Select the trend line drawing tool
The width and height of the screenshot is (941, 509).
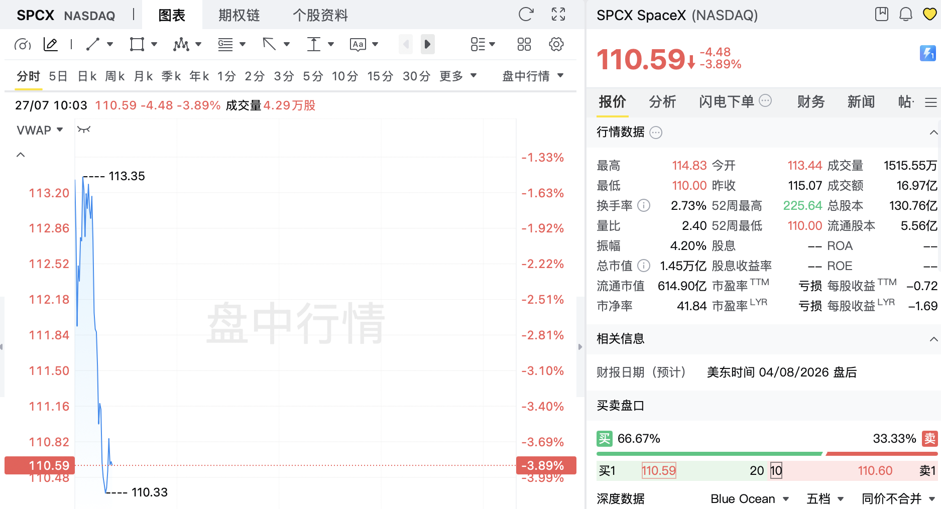(x=93, y=44)
